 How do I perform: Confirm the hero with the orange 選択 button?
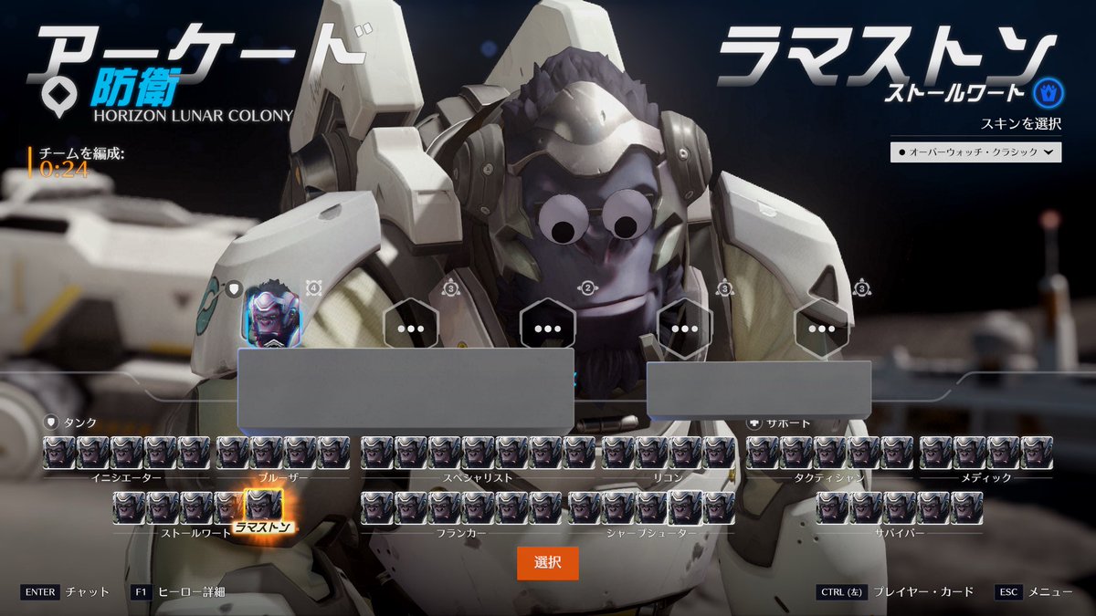click(x=548, y=563)
